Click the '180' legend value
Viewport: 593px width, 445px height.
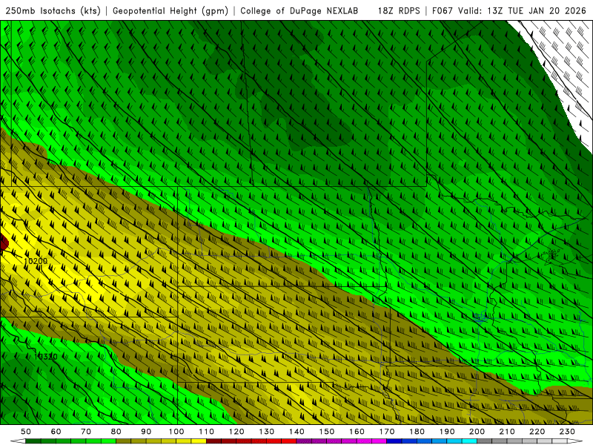417,432
